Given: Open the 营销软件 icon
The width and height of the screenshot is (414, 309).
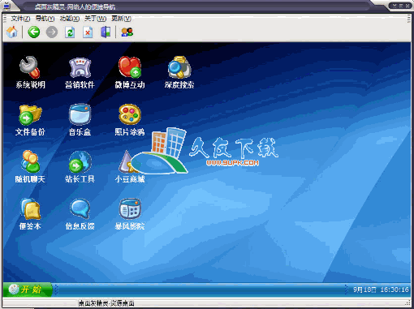Looking at the screenshot, I should [80, 67].
